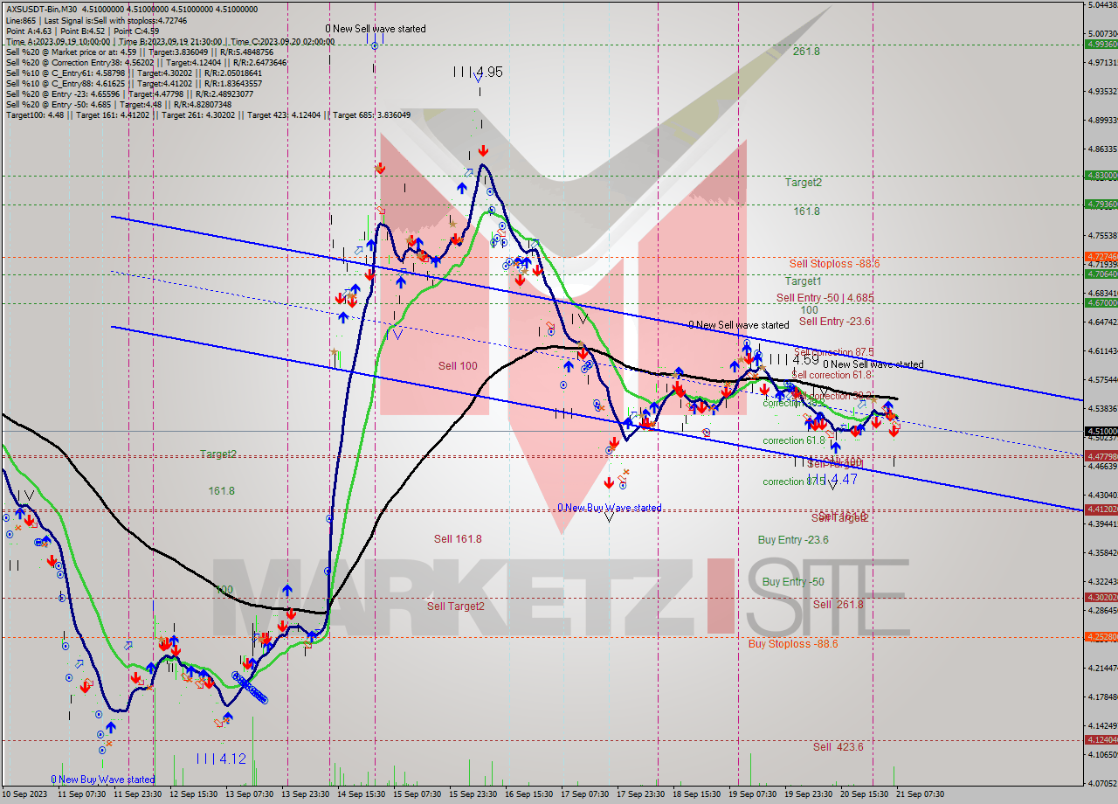Viewport: 1118px width, 804px height.
Task: Click the green 4.67000 price tag
Action: click(x=1101, y=302)
